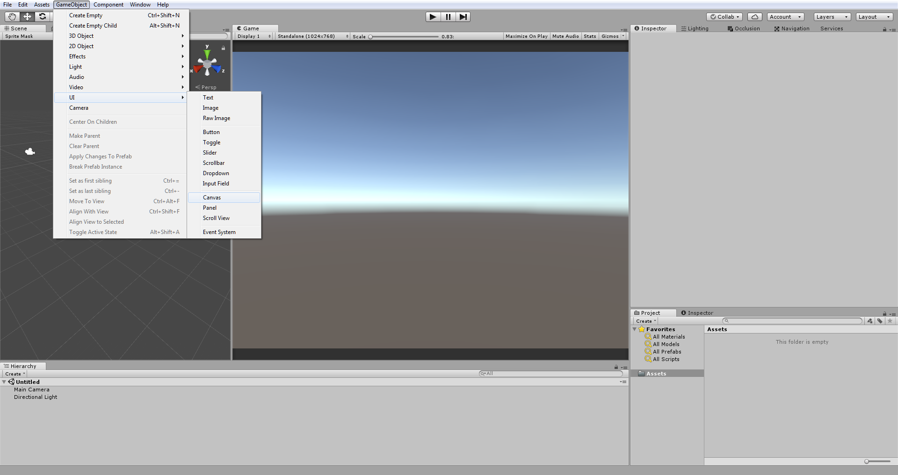Toggle the Stats overlay

click(x=589, y=36)
